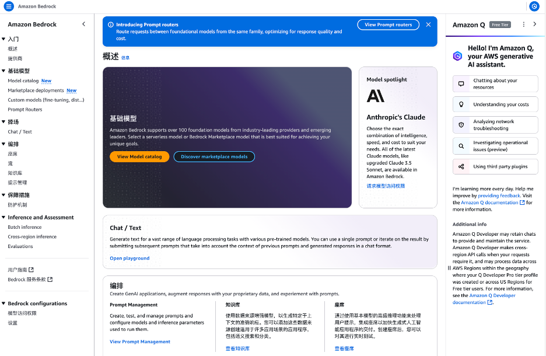This screenshot has width=546, height=356.
Task: Click shield icon for network troubleshooting
Action: [461, 125]
